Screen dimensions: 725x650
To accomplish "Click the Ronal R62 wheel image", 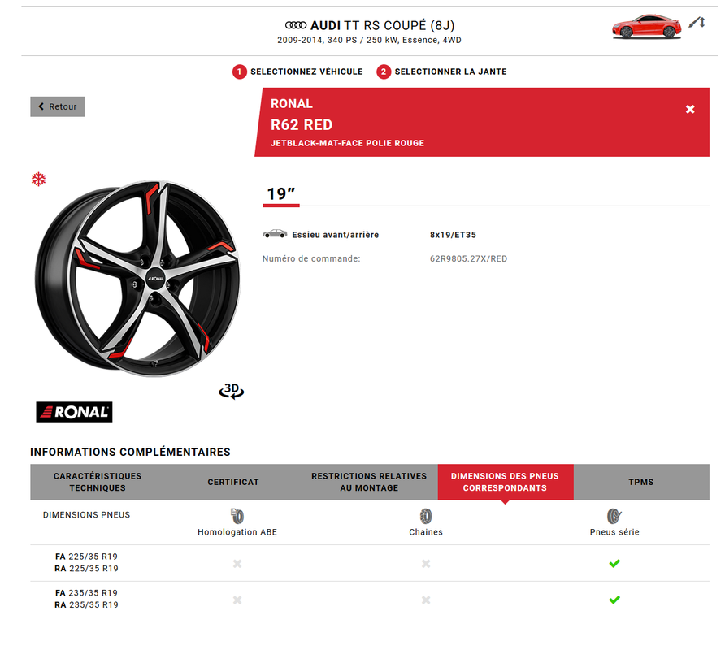I will 137,278.
